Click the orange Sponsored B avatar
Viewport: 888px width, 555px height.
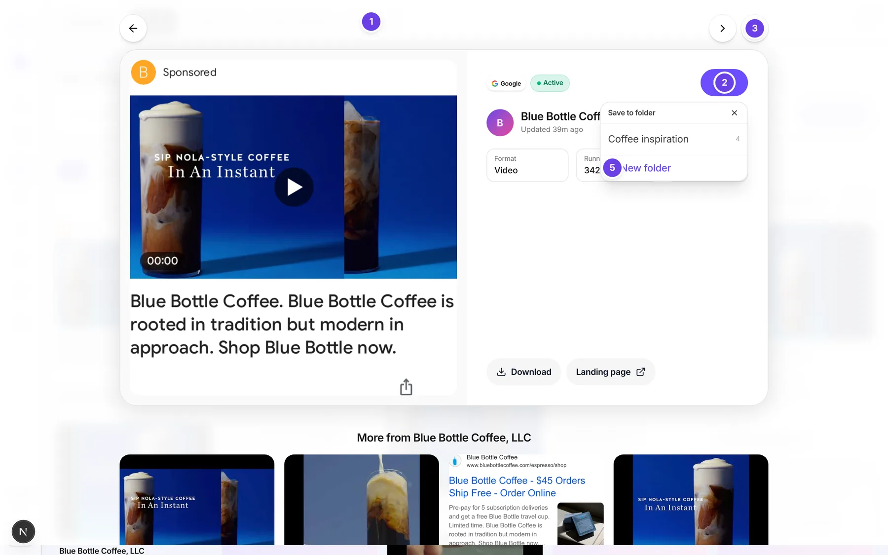143,73
